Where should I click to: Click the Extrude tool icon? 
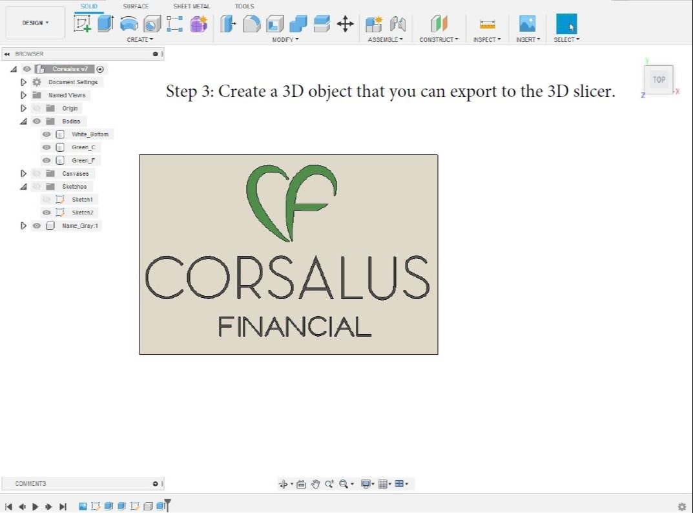pos(105,24)
